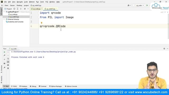Click the Gaurav breadcrumb
This screenshot has width=169, height=95.
[x=12, y=5]
